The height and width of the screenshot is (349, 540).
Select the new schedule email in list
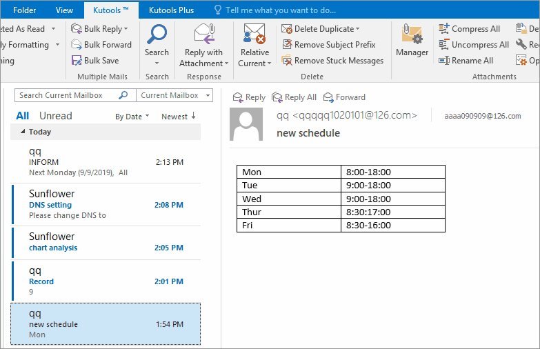point(106,324)
